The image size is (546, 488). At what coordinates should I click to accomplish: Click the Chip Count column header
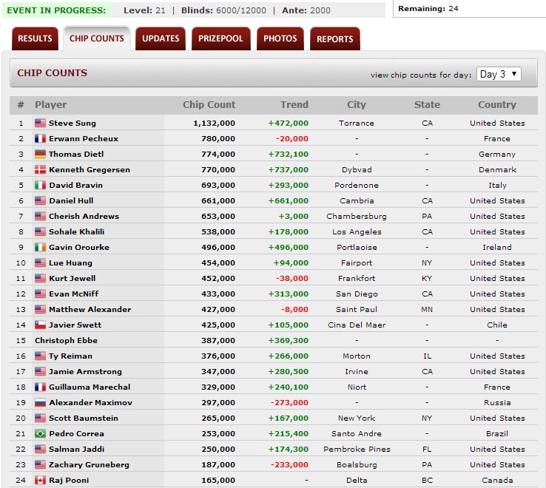pyautogui.click(x=209, y=105)
